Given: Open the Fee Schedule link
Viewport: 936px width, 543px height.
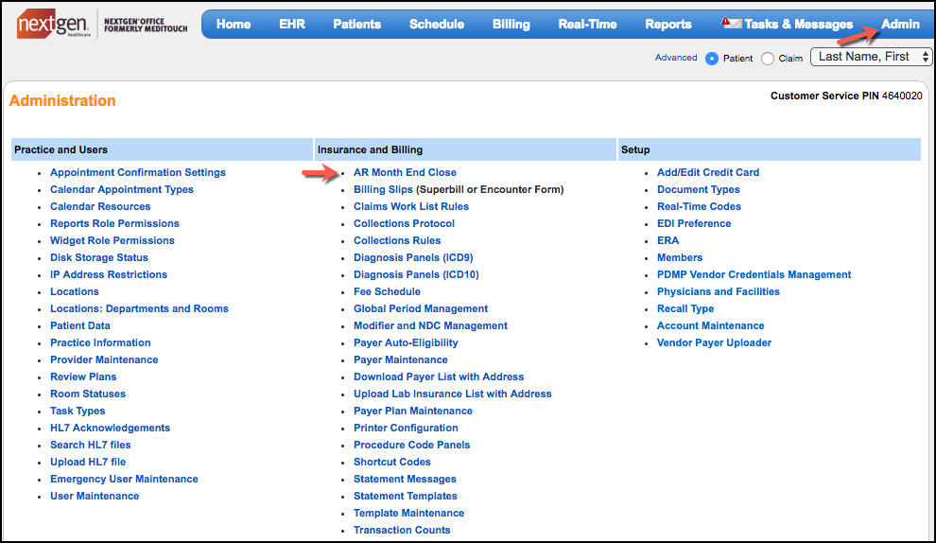Looking at the screenshot, I should click(x=387, y=291).
